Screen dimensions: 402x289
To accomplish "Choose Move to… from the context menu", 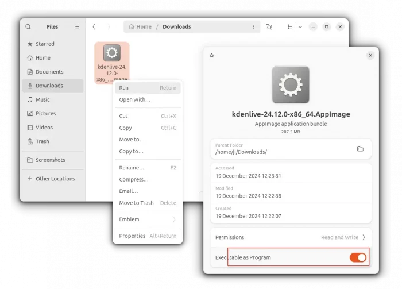I will coord(148,140).
